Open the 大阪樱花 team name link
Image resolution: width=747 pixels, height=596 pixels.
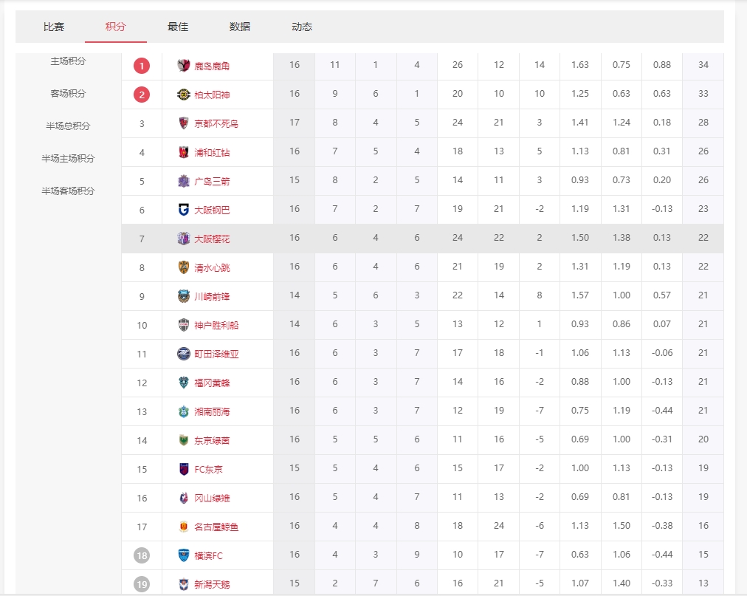[x=212, y=239]
